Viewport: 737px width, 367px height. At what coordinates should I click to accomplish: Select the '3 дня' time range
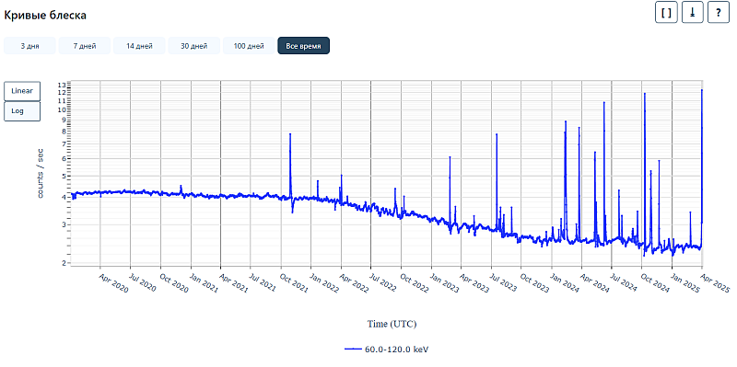29,46
